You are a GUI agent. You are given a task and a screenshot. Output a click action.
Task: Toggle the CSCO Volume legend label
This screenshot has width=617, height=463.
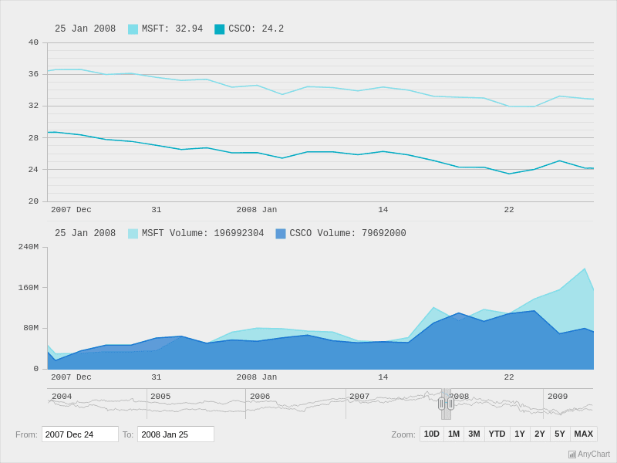(348, 234)
